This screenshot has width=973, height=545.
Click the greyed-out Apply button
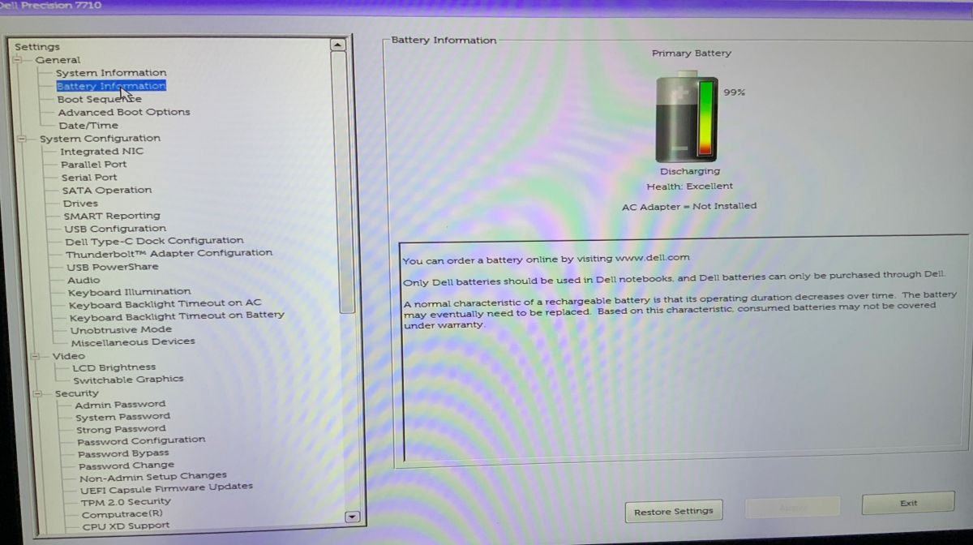tap(791, 507)
